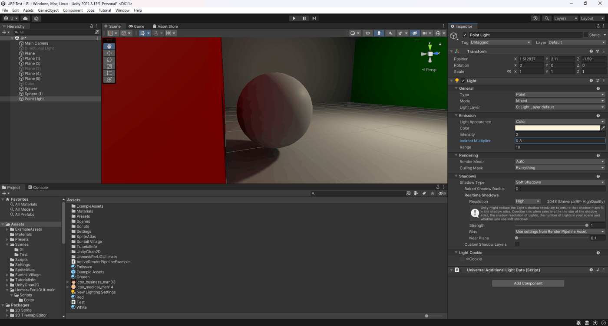The image size is (608, 326).
Task: Click the Range value field
Action: (x=560, y=147)
